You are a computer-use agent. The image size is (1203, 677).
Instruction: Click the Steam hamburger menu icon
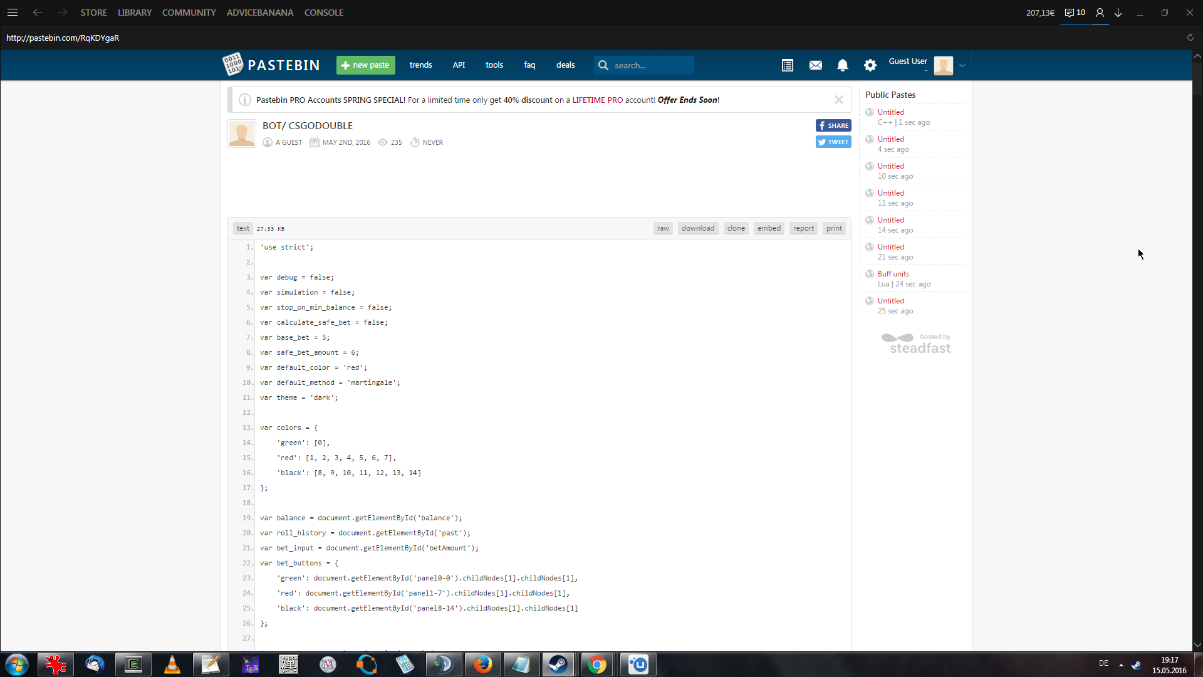[13, 13]
